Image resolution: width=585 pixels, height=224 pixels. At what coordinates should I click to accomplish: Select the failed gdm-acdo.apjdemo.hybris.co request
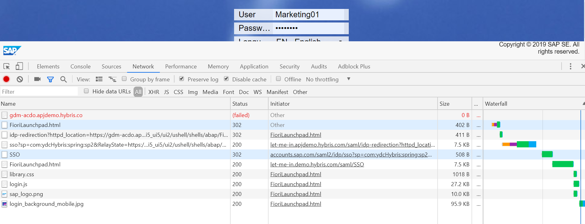tap(292, 115)
